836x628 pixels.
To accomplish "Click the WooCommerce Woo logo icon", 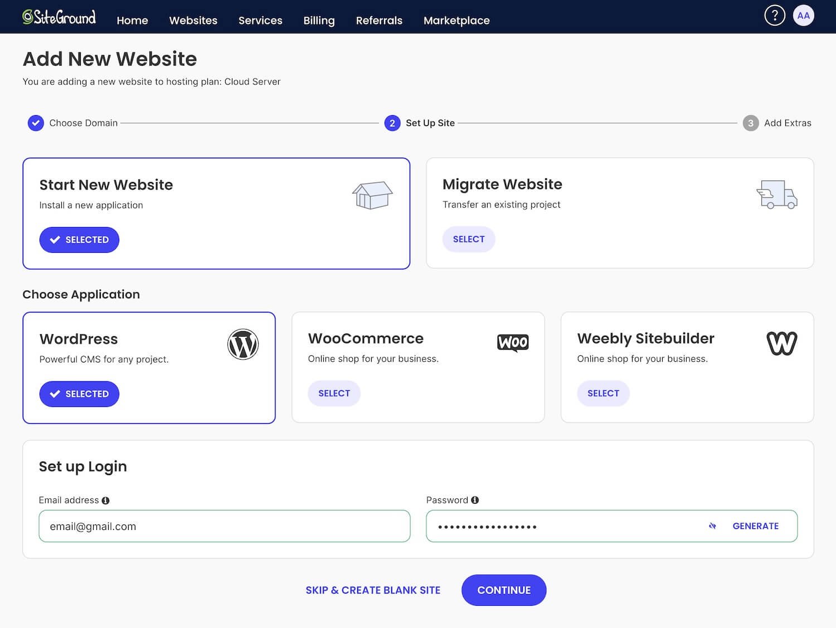I will coord(513,342).
